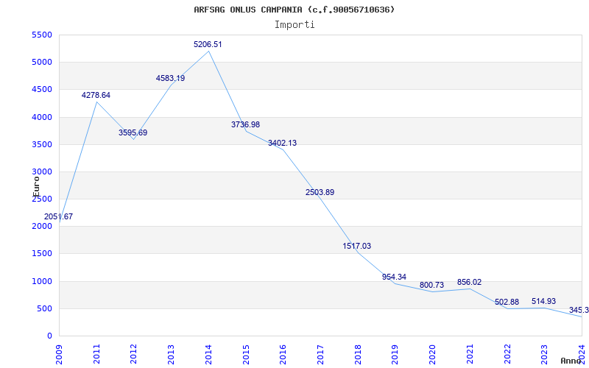Click x-axis year 2014
This screenshot has width=589, height=368.
[208, 355]
